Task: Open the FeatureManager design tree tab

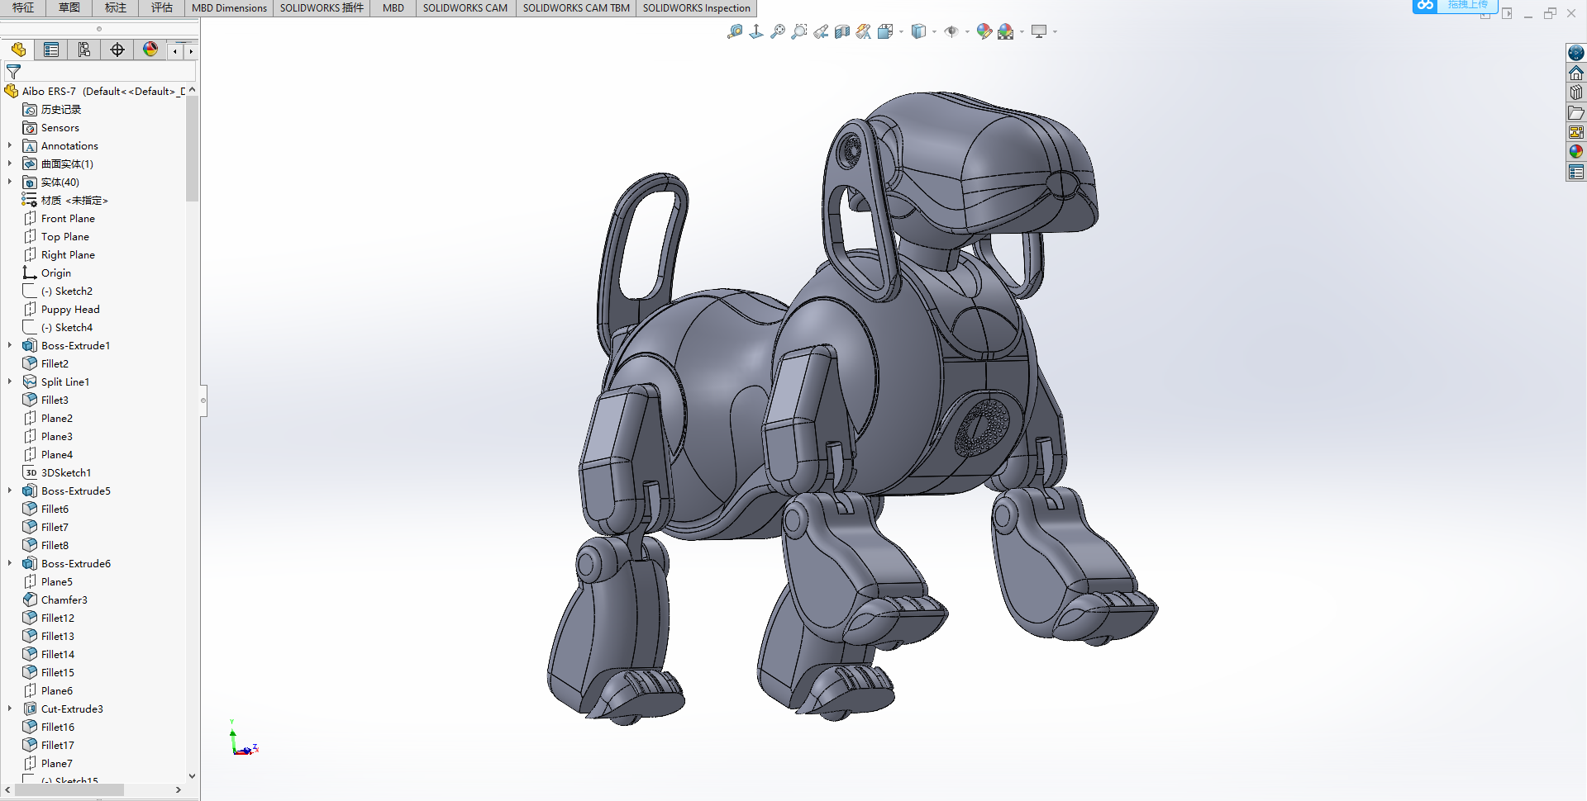Action: point(18,50)
